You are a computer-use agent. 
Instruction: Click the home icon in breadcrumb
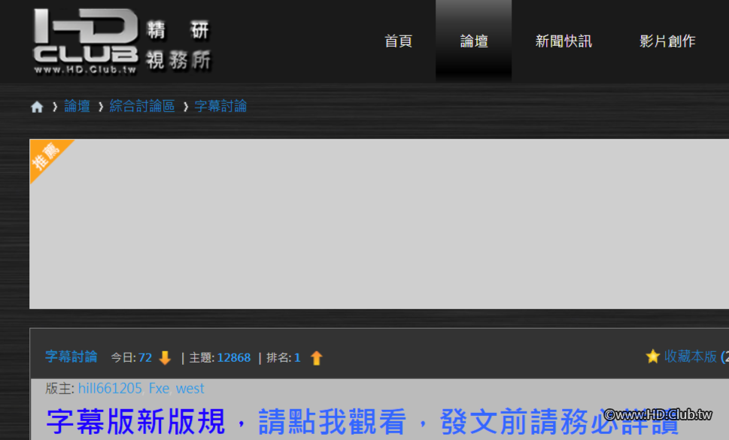tap(37, 107)
